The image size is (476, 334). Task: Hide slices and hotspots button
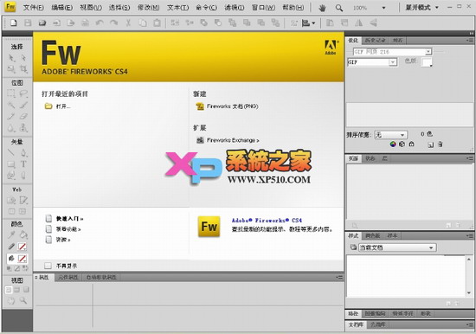pos(11,211)
